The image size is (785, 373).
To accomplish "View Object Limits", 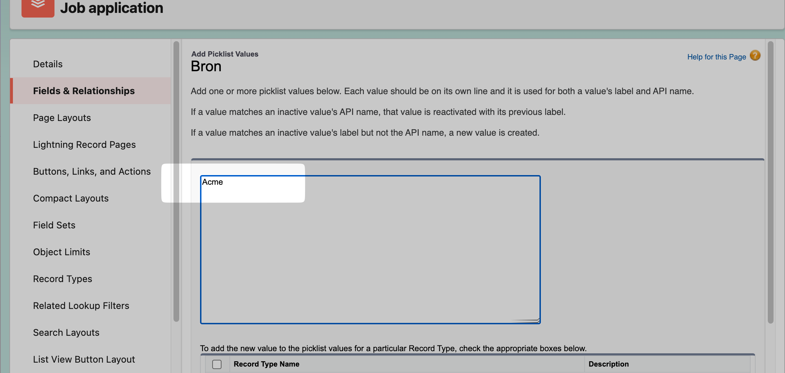I will [x=62, y=252].
